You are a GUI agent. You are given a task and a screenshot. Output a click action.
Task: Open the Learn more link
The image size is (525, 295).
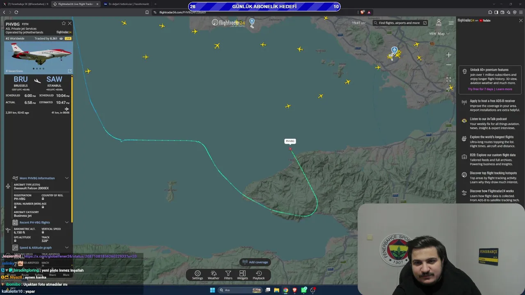(504, 89)
